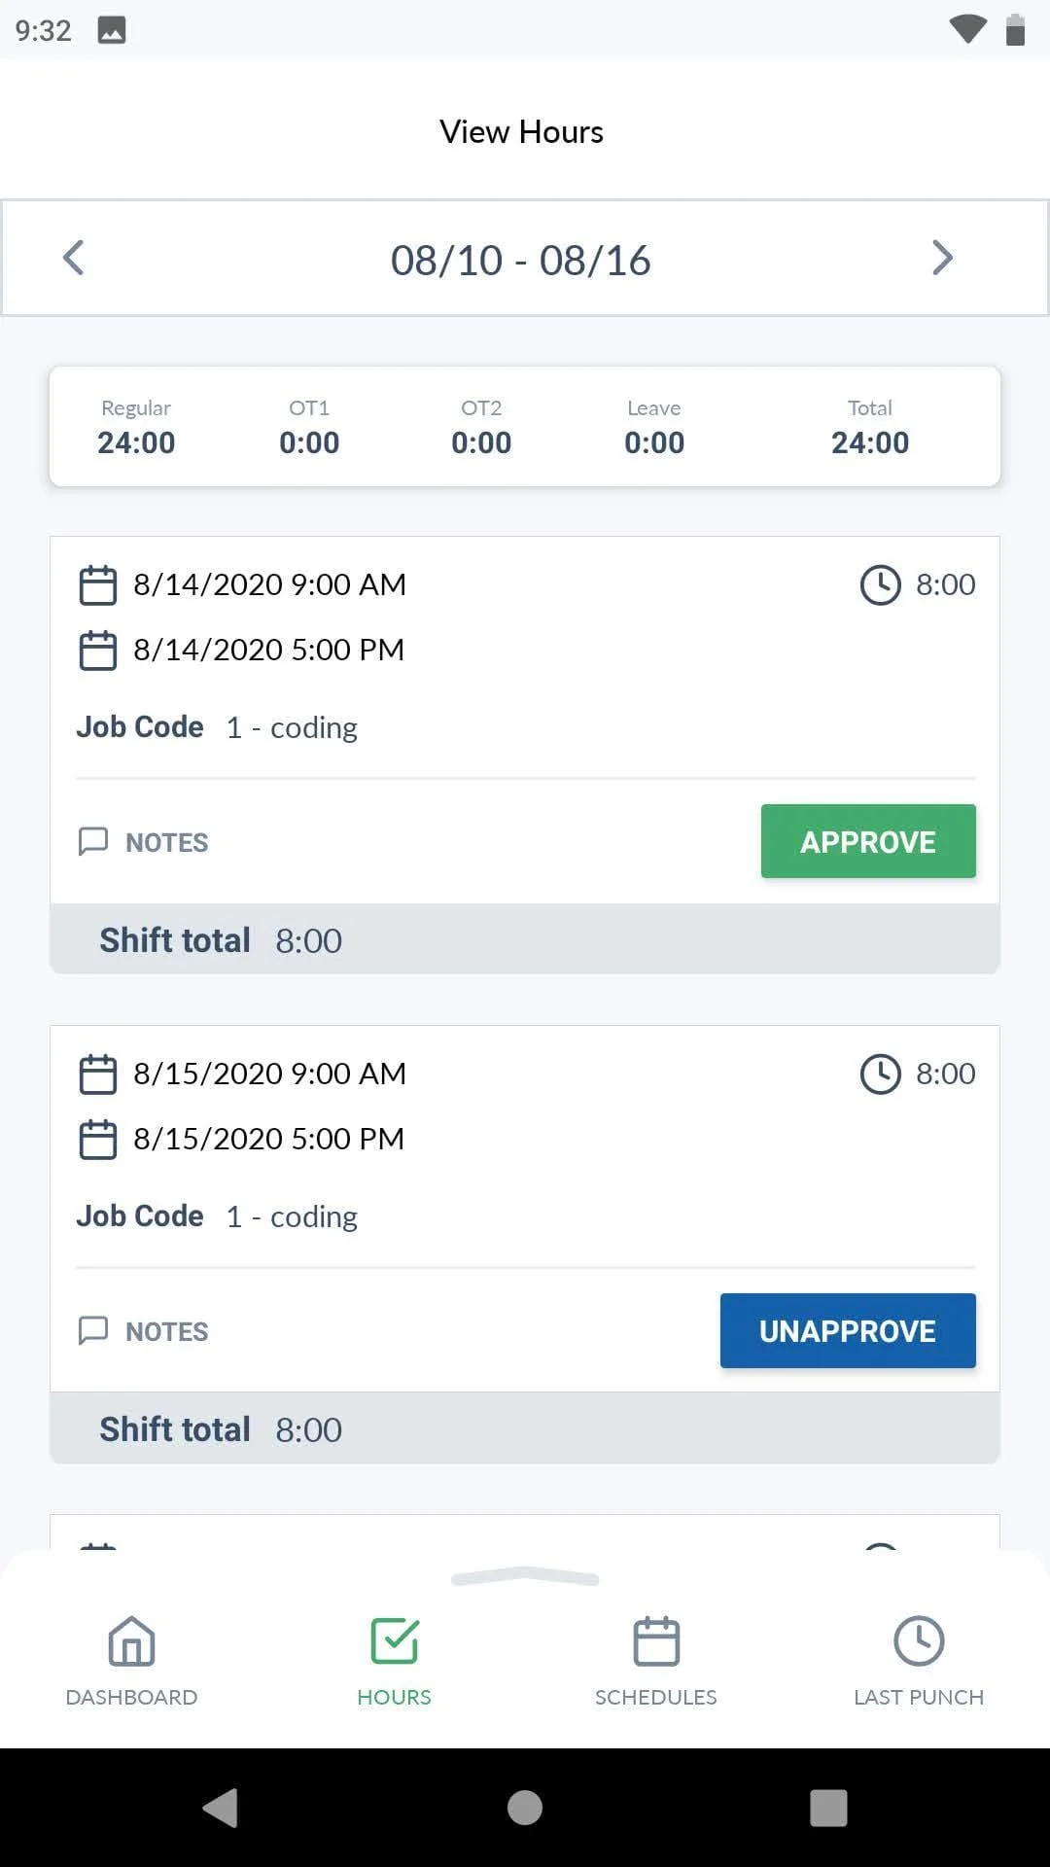Tap the clock icon on the 8/15 shift
The image size is (1050, 1867).
point(880,1074)
